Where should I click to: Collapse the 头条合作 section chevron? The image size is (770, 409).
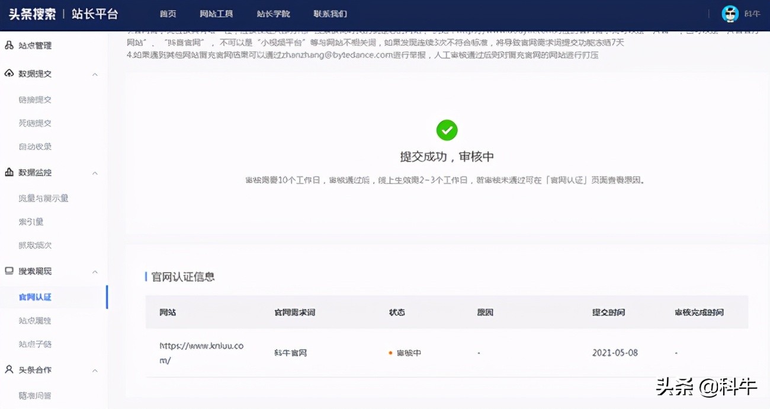click(x=95, y=370)
